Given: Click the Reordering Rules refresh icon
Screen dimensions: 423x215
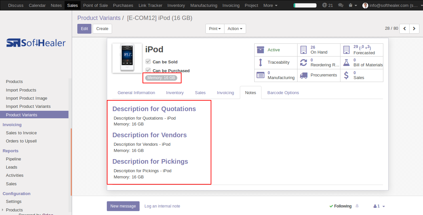Looking at the screenshot, I should coord(303,62).
